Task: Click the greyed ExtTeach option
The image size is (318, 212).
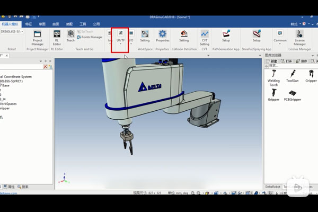Action: click(x=85, y=32)
